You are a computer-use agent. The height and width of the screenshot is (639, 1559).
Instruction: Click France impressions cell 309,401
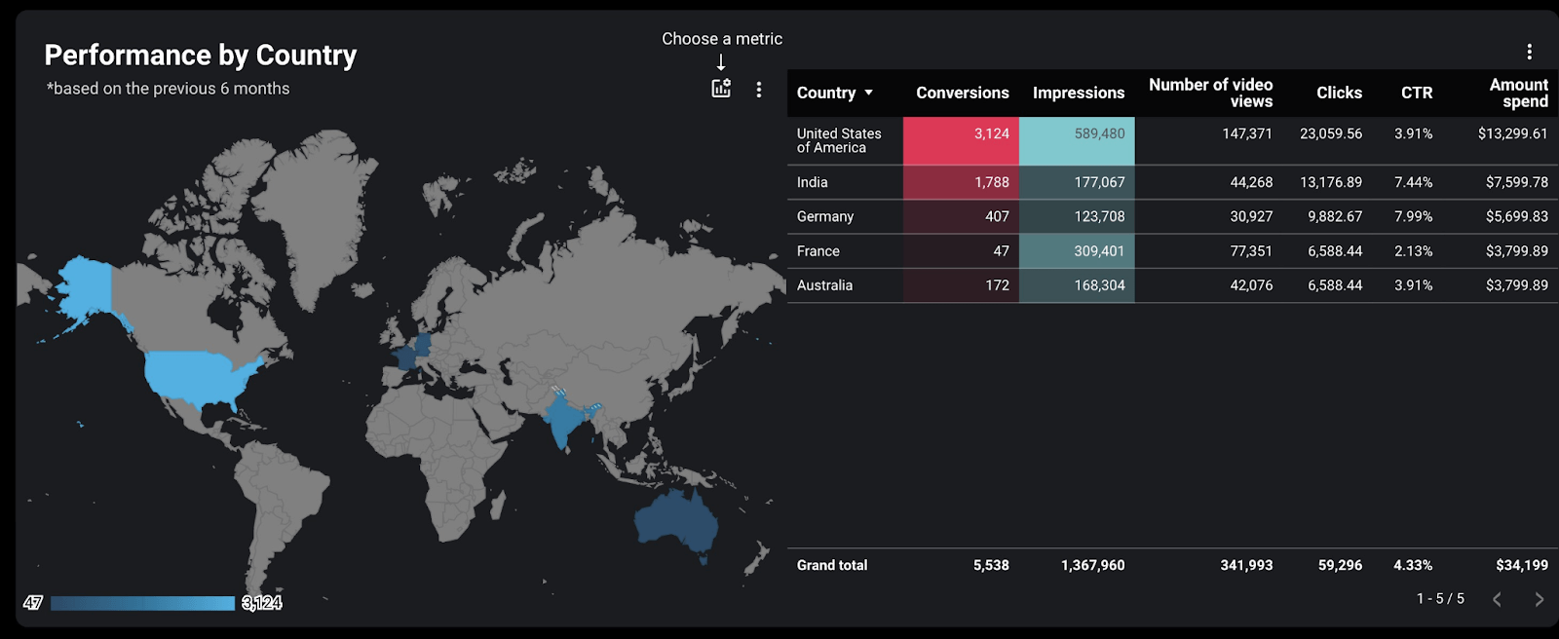click(x=1077, y=251)
